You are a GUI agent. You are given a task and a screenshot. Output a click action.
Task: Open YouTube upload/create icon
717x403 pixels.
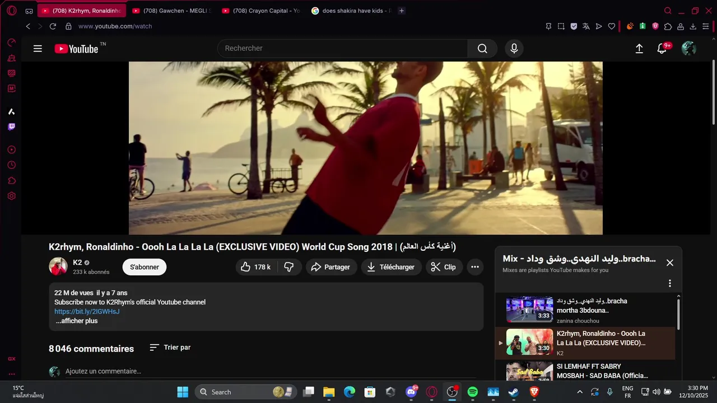point(639,49)
